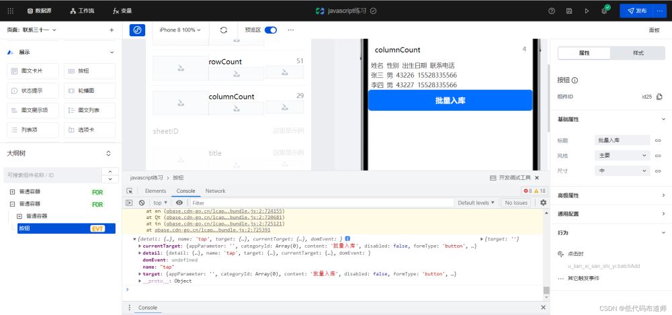Select the 按钮 component in palette
Image resolution: width=672 pixels, height=315 pixels.
(89, 71)
